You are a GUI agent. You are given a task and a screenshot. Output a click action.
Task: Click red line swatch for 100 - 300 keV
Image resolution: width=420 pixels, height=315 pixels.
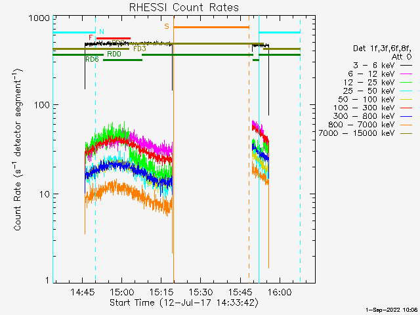(x=406, y=108)
